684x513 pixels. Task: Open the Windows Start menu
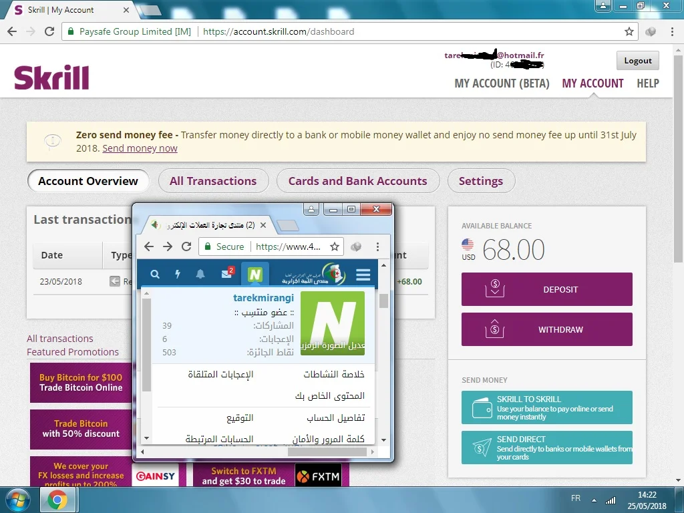pyautogui.click(x=18, y=500)
